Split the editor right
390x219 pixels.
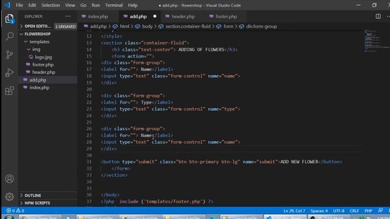point(378,16)
